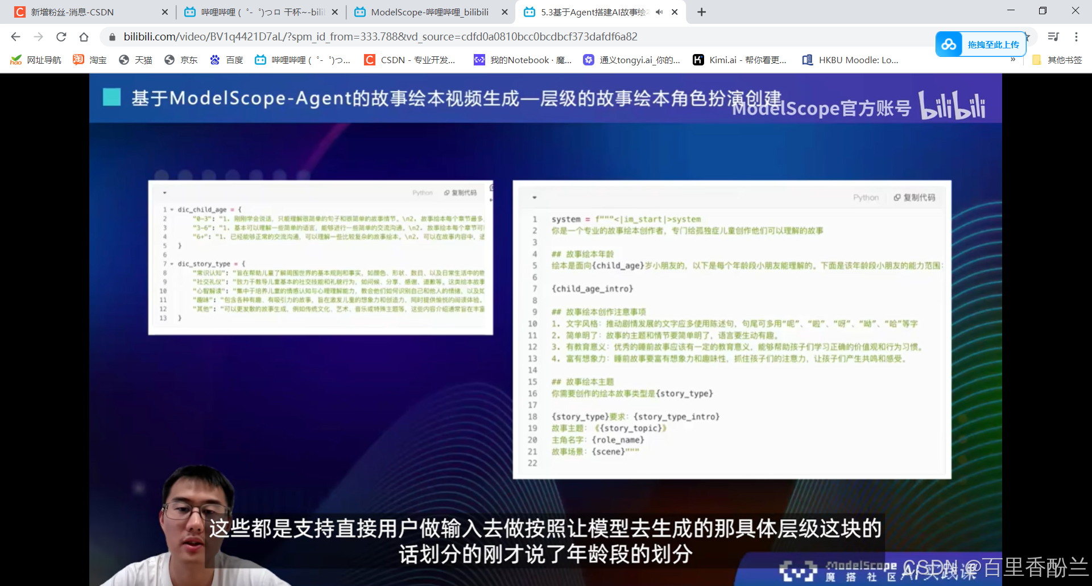This screenshot has height=586, width=1092.
Task: Click the {child_age_intro} line in the code
Action: (592, 288)
